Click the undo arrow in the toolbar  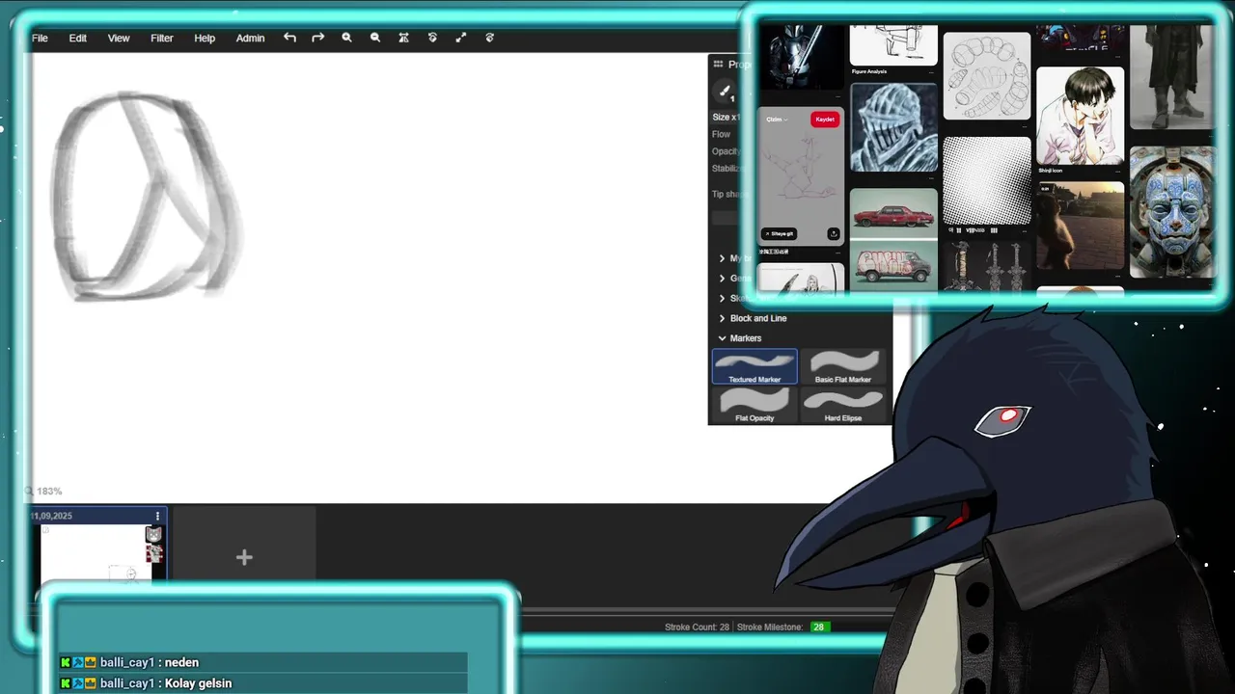pyautogui.click(x=289, y=38)
